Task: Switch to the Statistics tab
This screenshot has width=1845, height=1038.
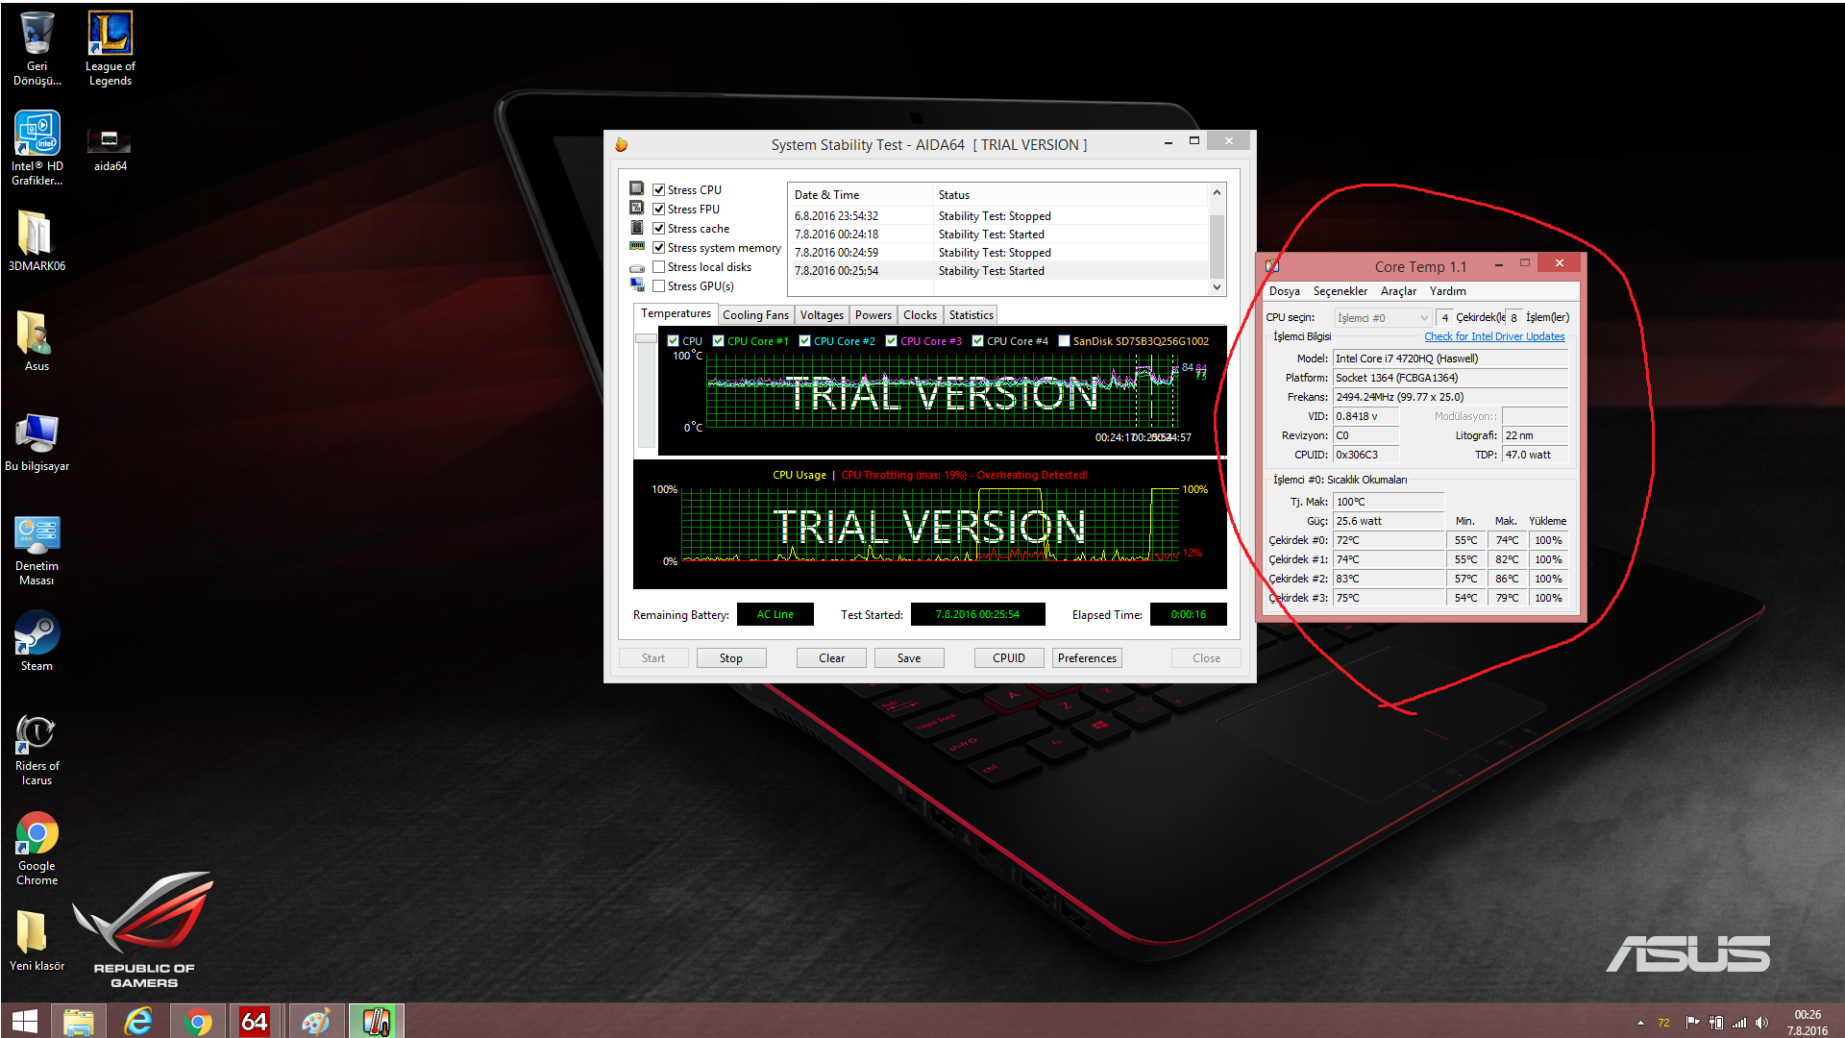Action: point(972,315)
